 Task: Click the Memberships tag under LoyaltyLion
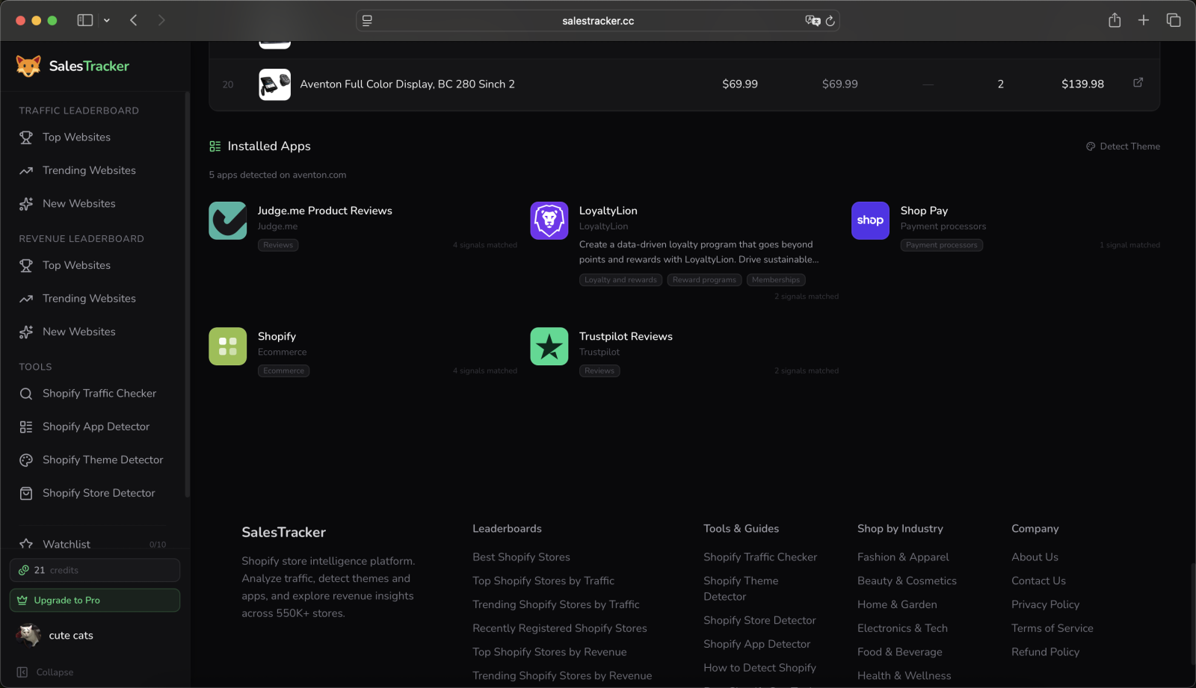pos(776,280)
